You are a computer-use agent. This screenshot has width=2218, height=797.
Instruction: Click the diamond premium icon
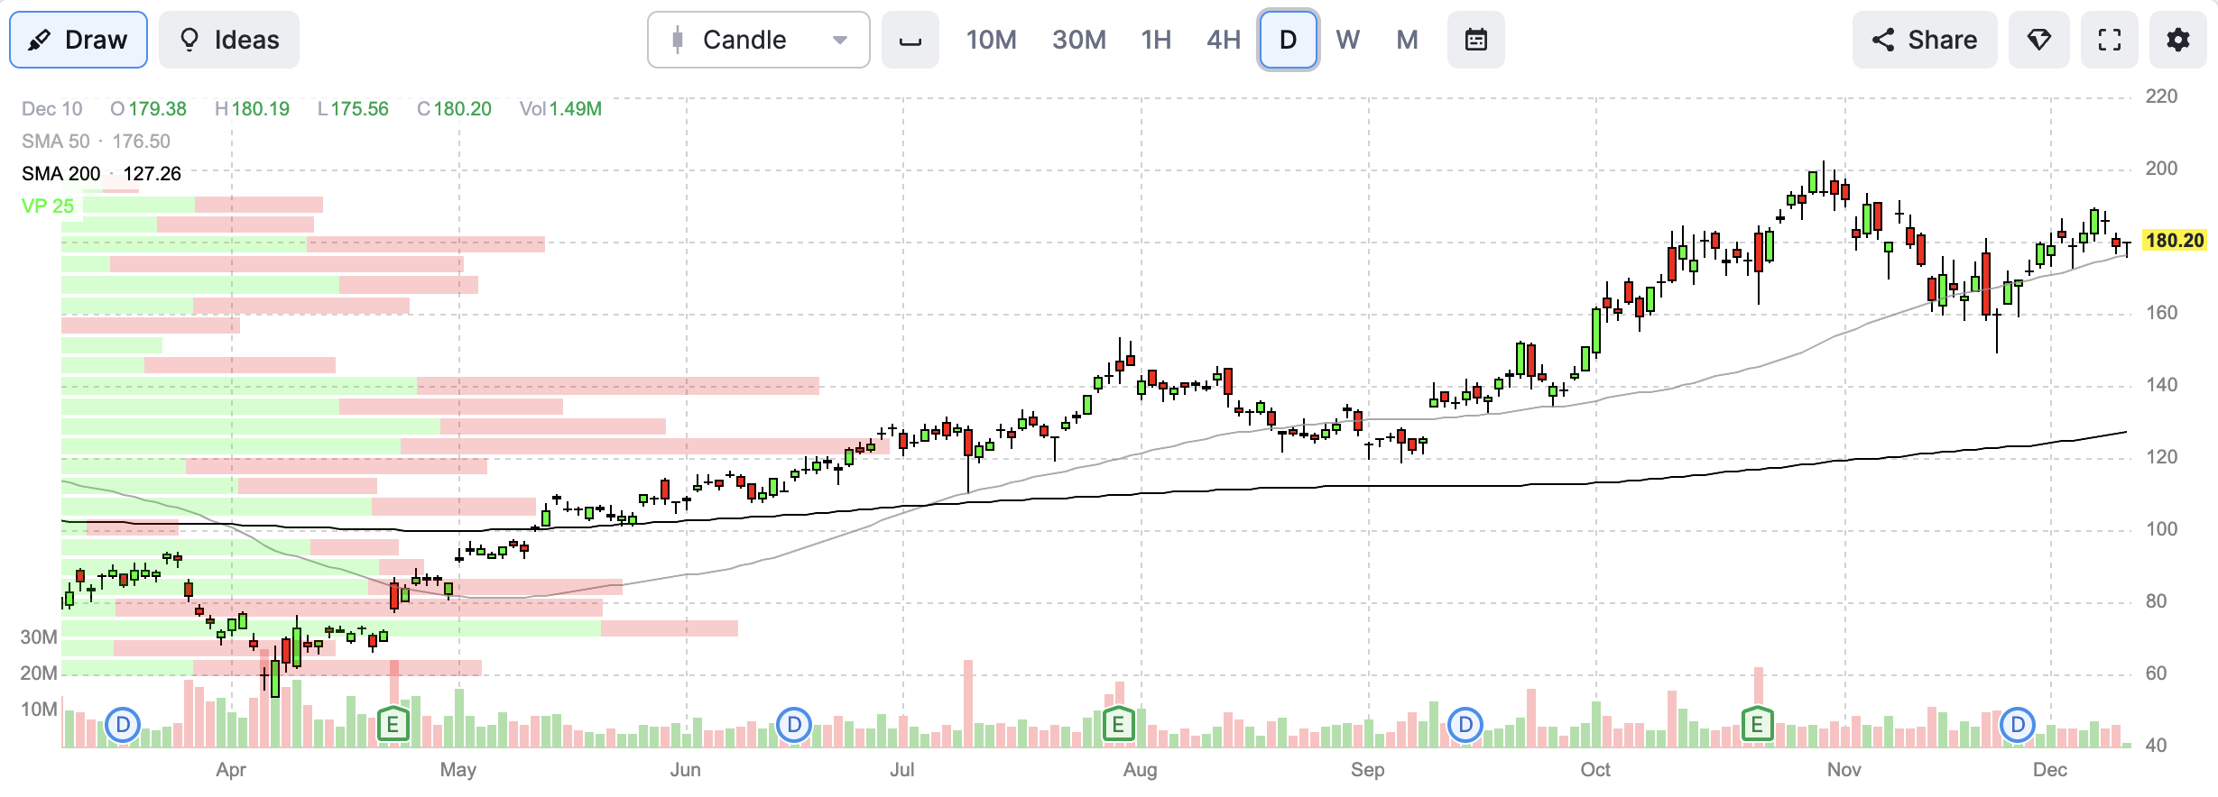pos(2039,40)
